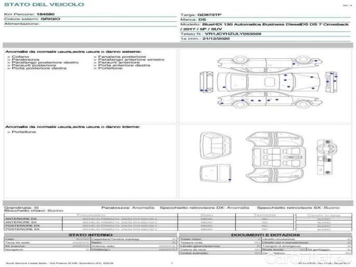The height and width of the screenshot is (267, 356).
Task: Click 'Parafango posteriore destro' list entry
Action: click(45, 62)
